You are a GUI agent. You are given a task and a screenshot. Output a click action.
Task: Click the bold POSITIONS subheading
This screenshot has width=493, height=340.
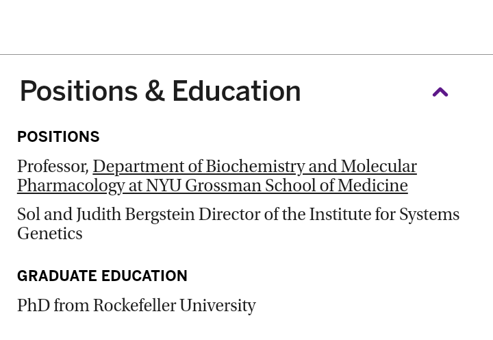(58, 137)
